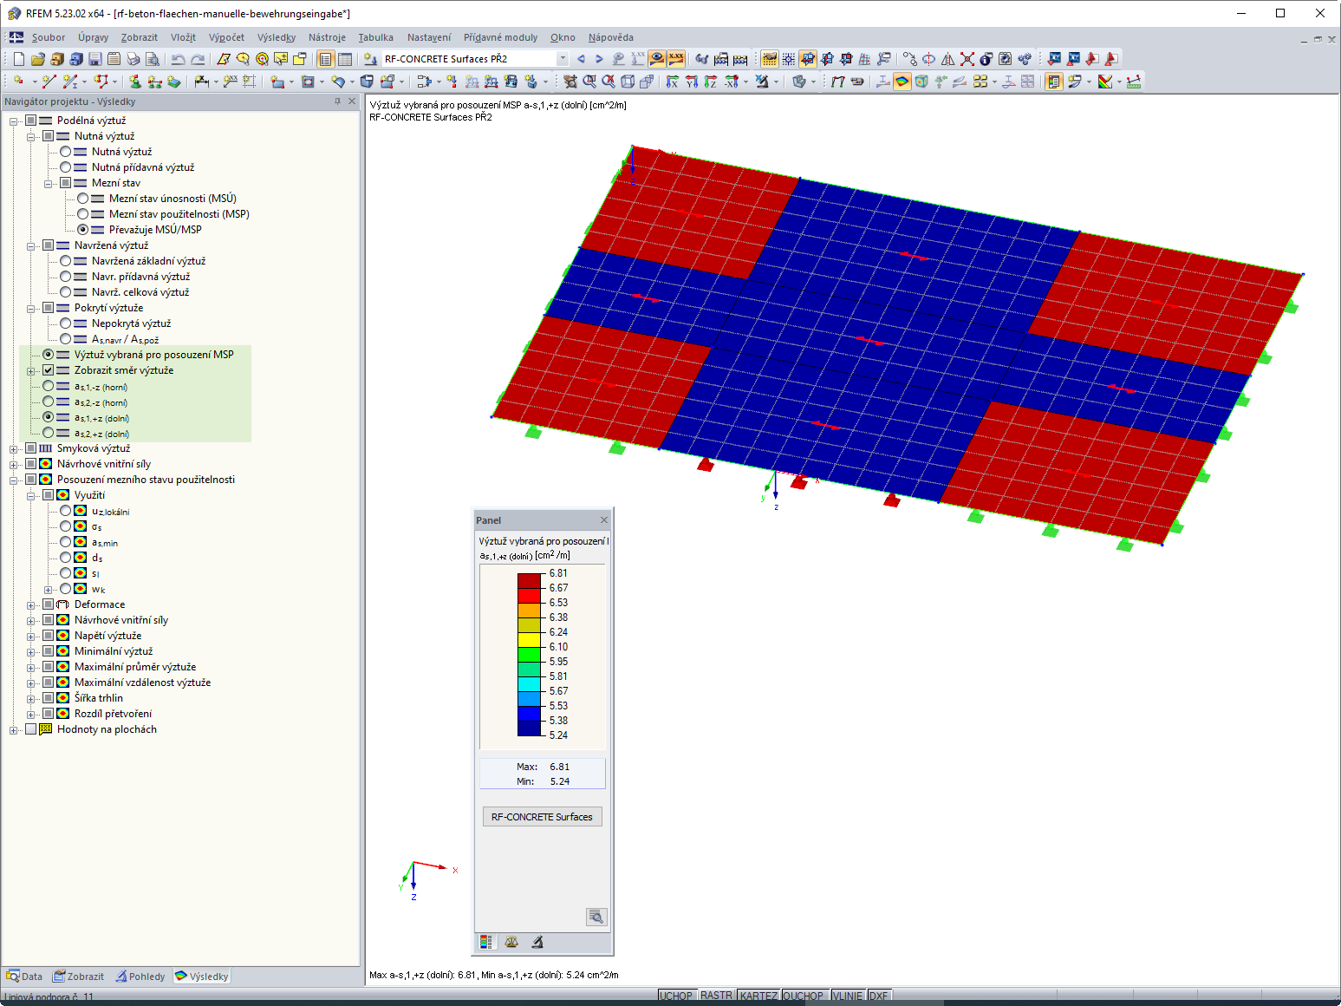Select Mezní stav únosnosti (MSÚ) option
Viewport: 1341px width, 1006px height.
(x=83, y=199)
